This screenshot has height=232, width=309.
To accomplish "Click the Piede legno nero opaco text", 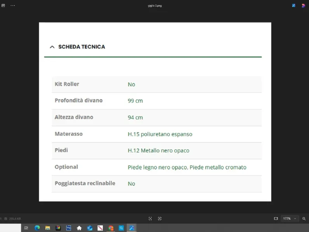I will (x=158, y=167).
